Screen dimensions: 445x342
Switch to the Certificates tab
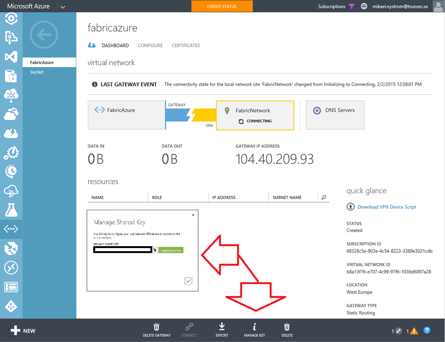tap(186, 45)
